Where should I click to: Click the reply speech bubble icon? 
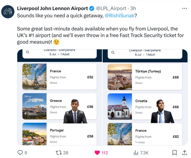[x=20, y=152]
